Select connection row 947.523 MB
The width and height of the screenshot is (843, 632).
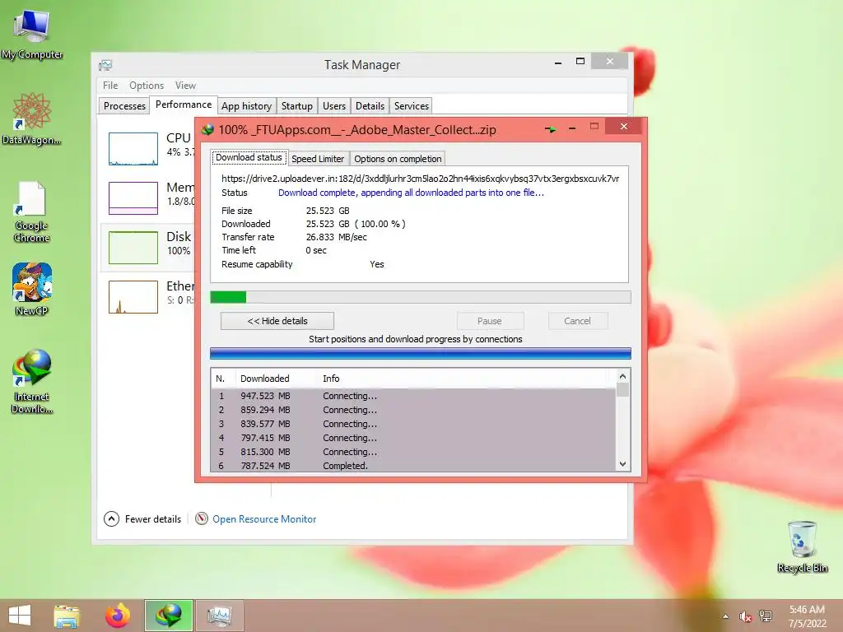(413, 396)
